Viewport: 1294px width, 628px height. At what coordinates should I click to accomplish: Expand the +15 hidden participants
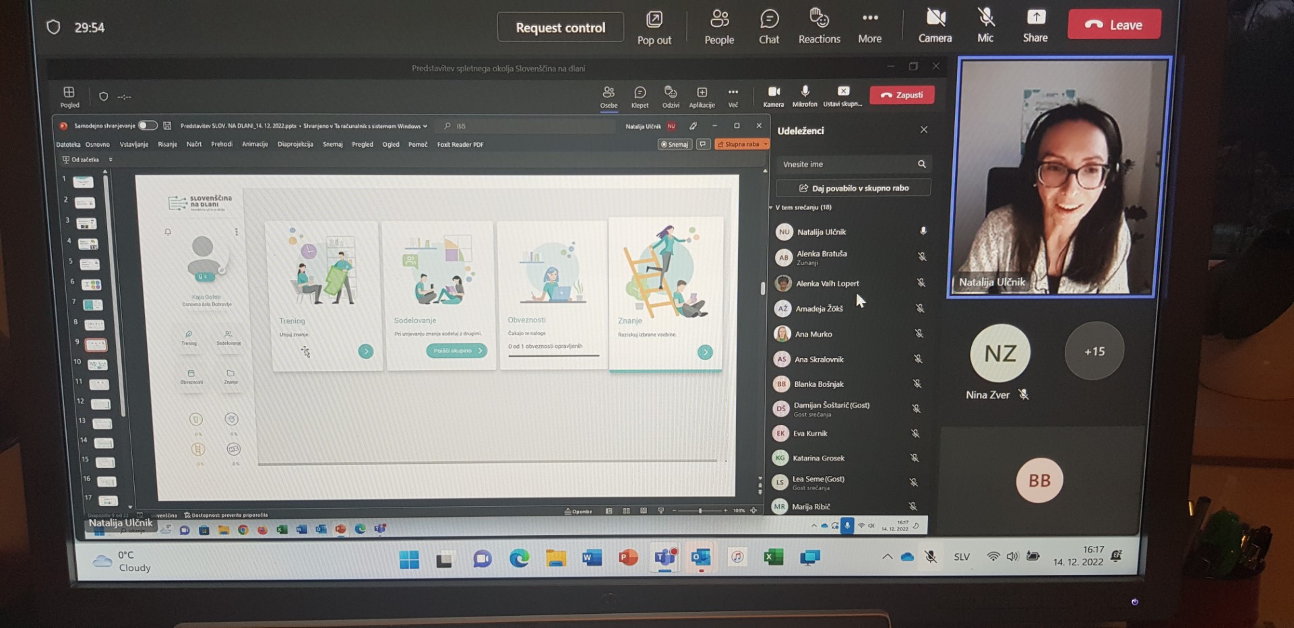(x=1094, y=351)
